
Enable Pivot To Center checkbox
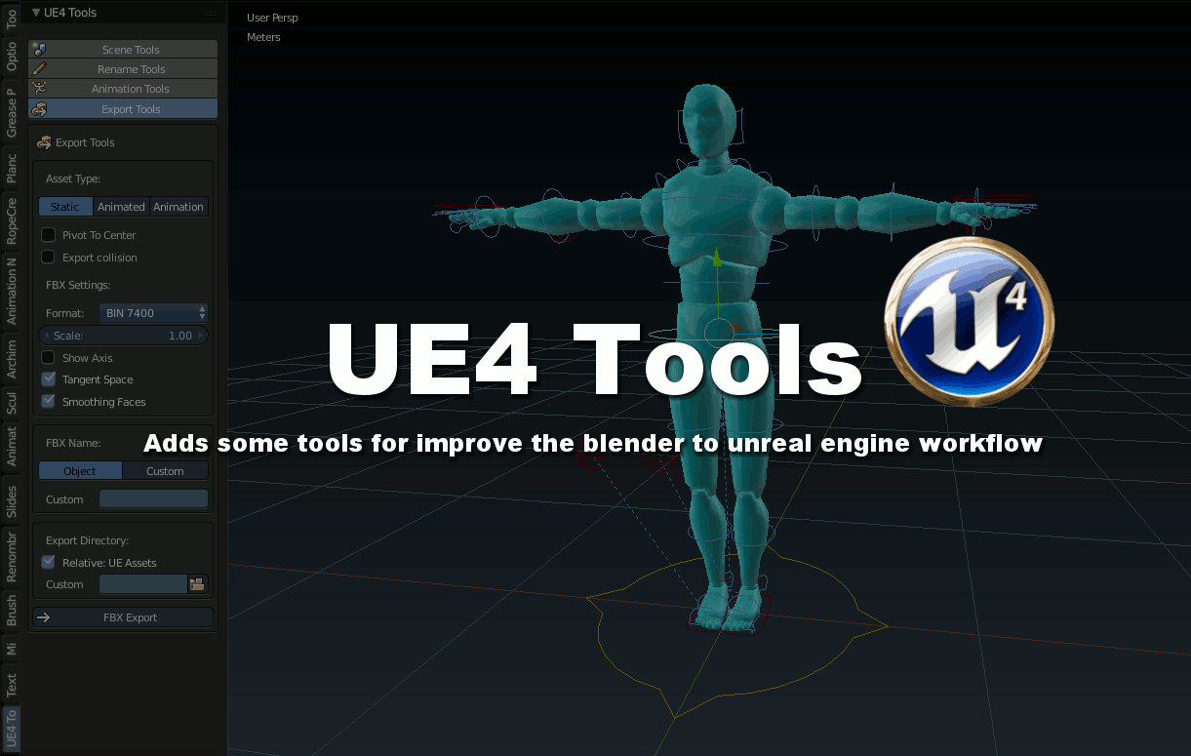pyautogui.click(x=48, y=235)
